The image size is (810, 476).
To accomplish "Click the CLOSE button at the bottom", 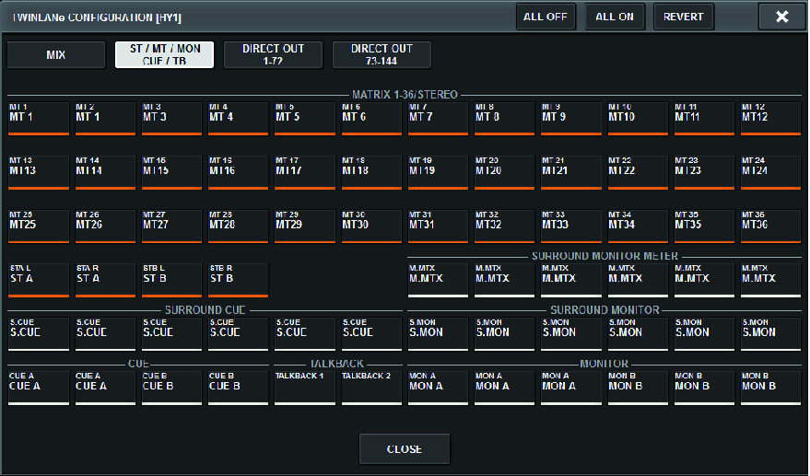I will pyautogui.click(x=404, y=449).
